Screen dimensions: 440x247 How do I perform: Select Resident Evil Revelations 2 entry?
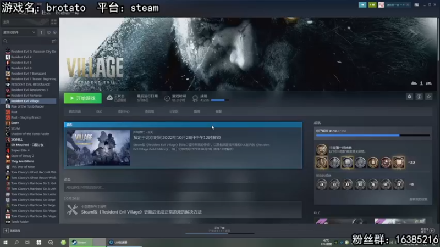click(30, 90)
